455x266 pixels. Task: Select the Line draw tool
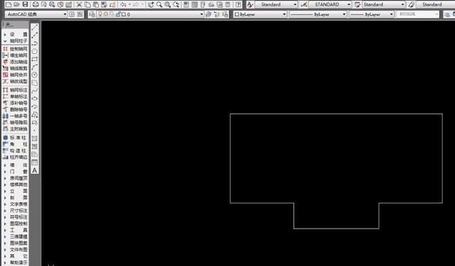35,27
